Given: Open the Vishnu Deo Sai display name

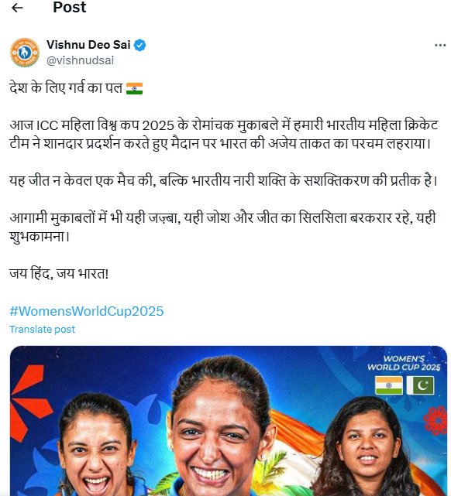Looking at the screenshot, I should tap(88, 45).
